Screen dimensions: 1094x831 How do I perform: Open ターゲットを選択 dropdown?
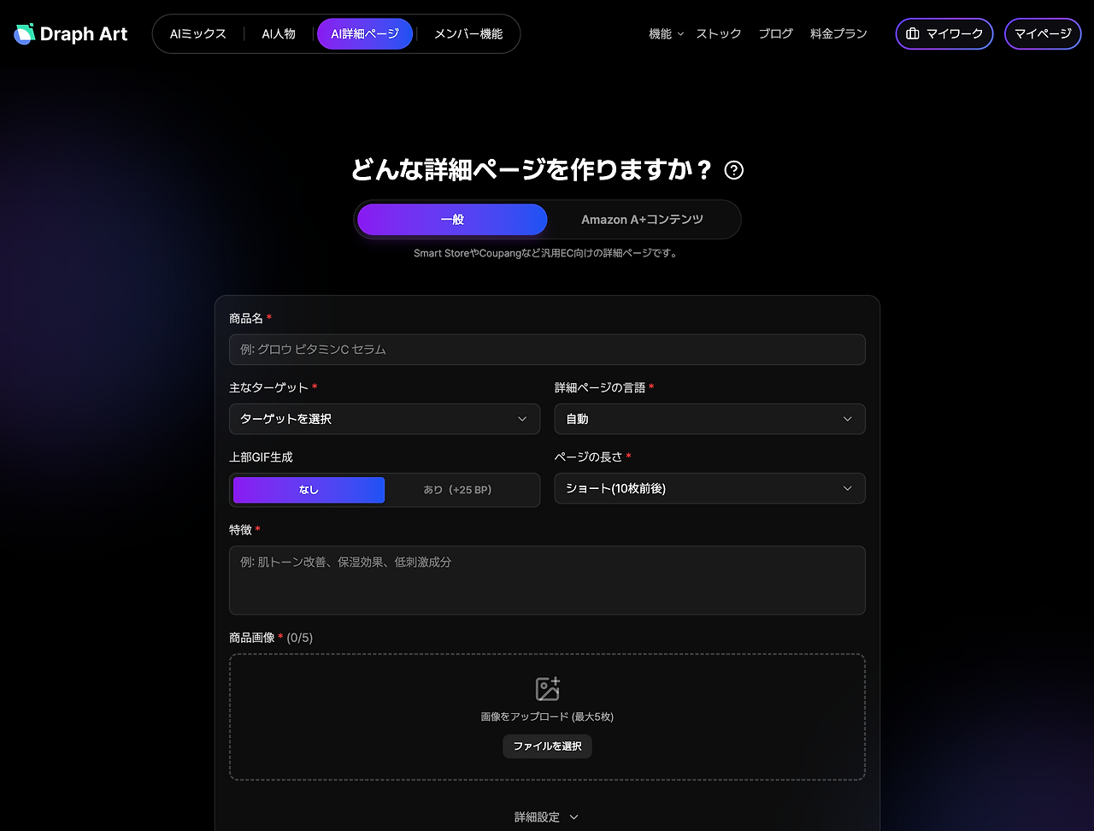click(x=385, y=419)
